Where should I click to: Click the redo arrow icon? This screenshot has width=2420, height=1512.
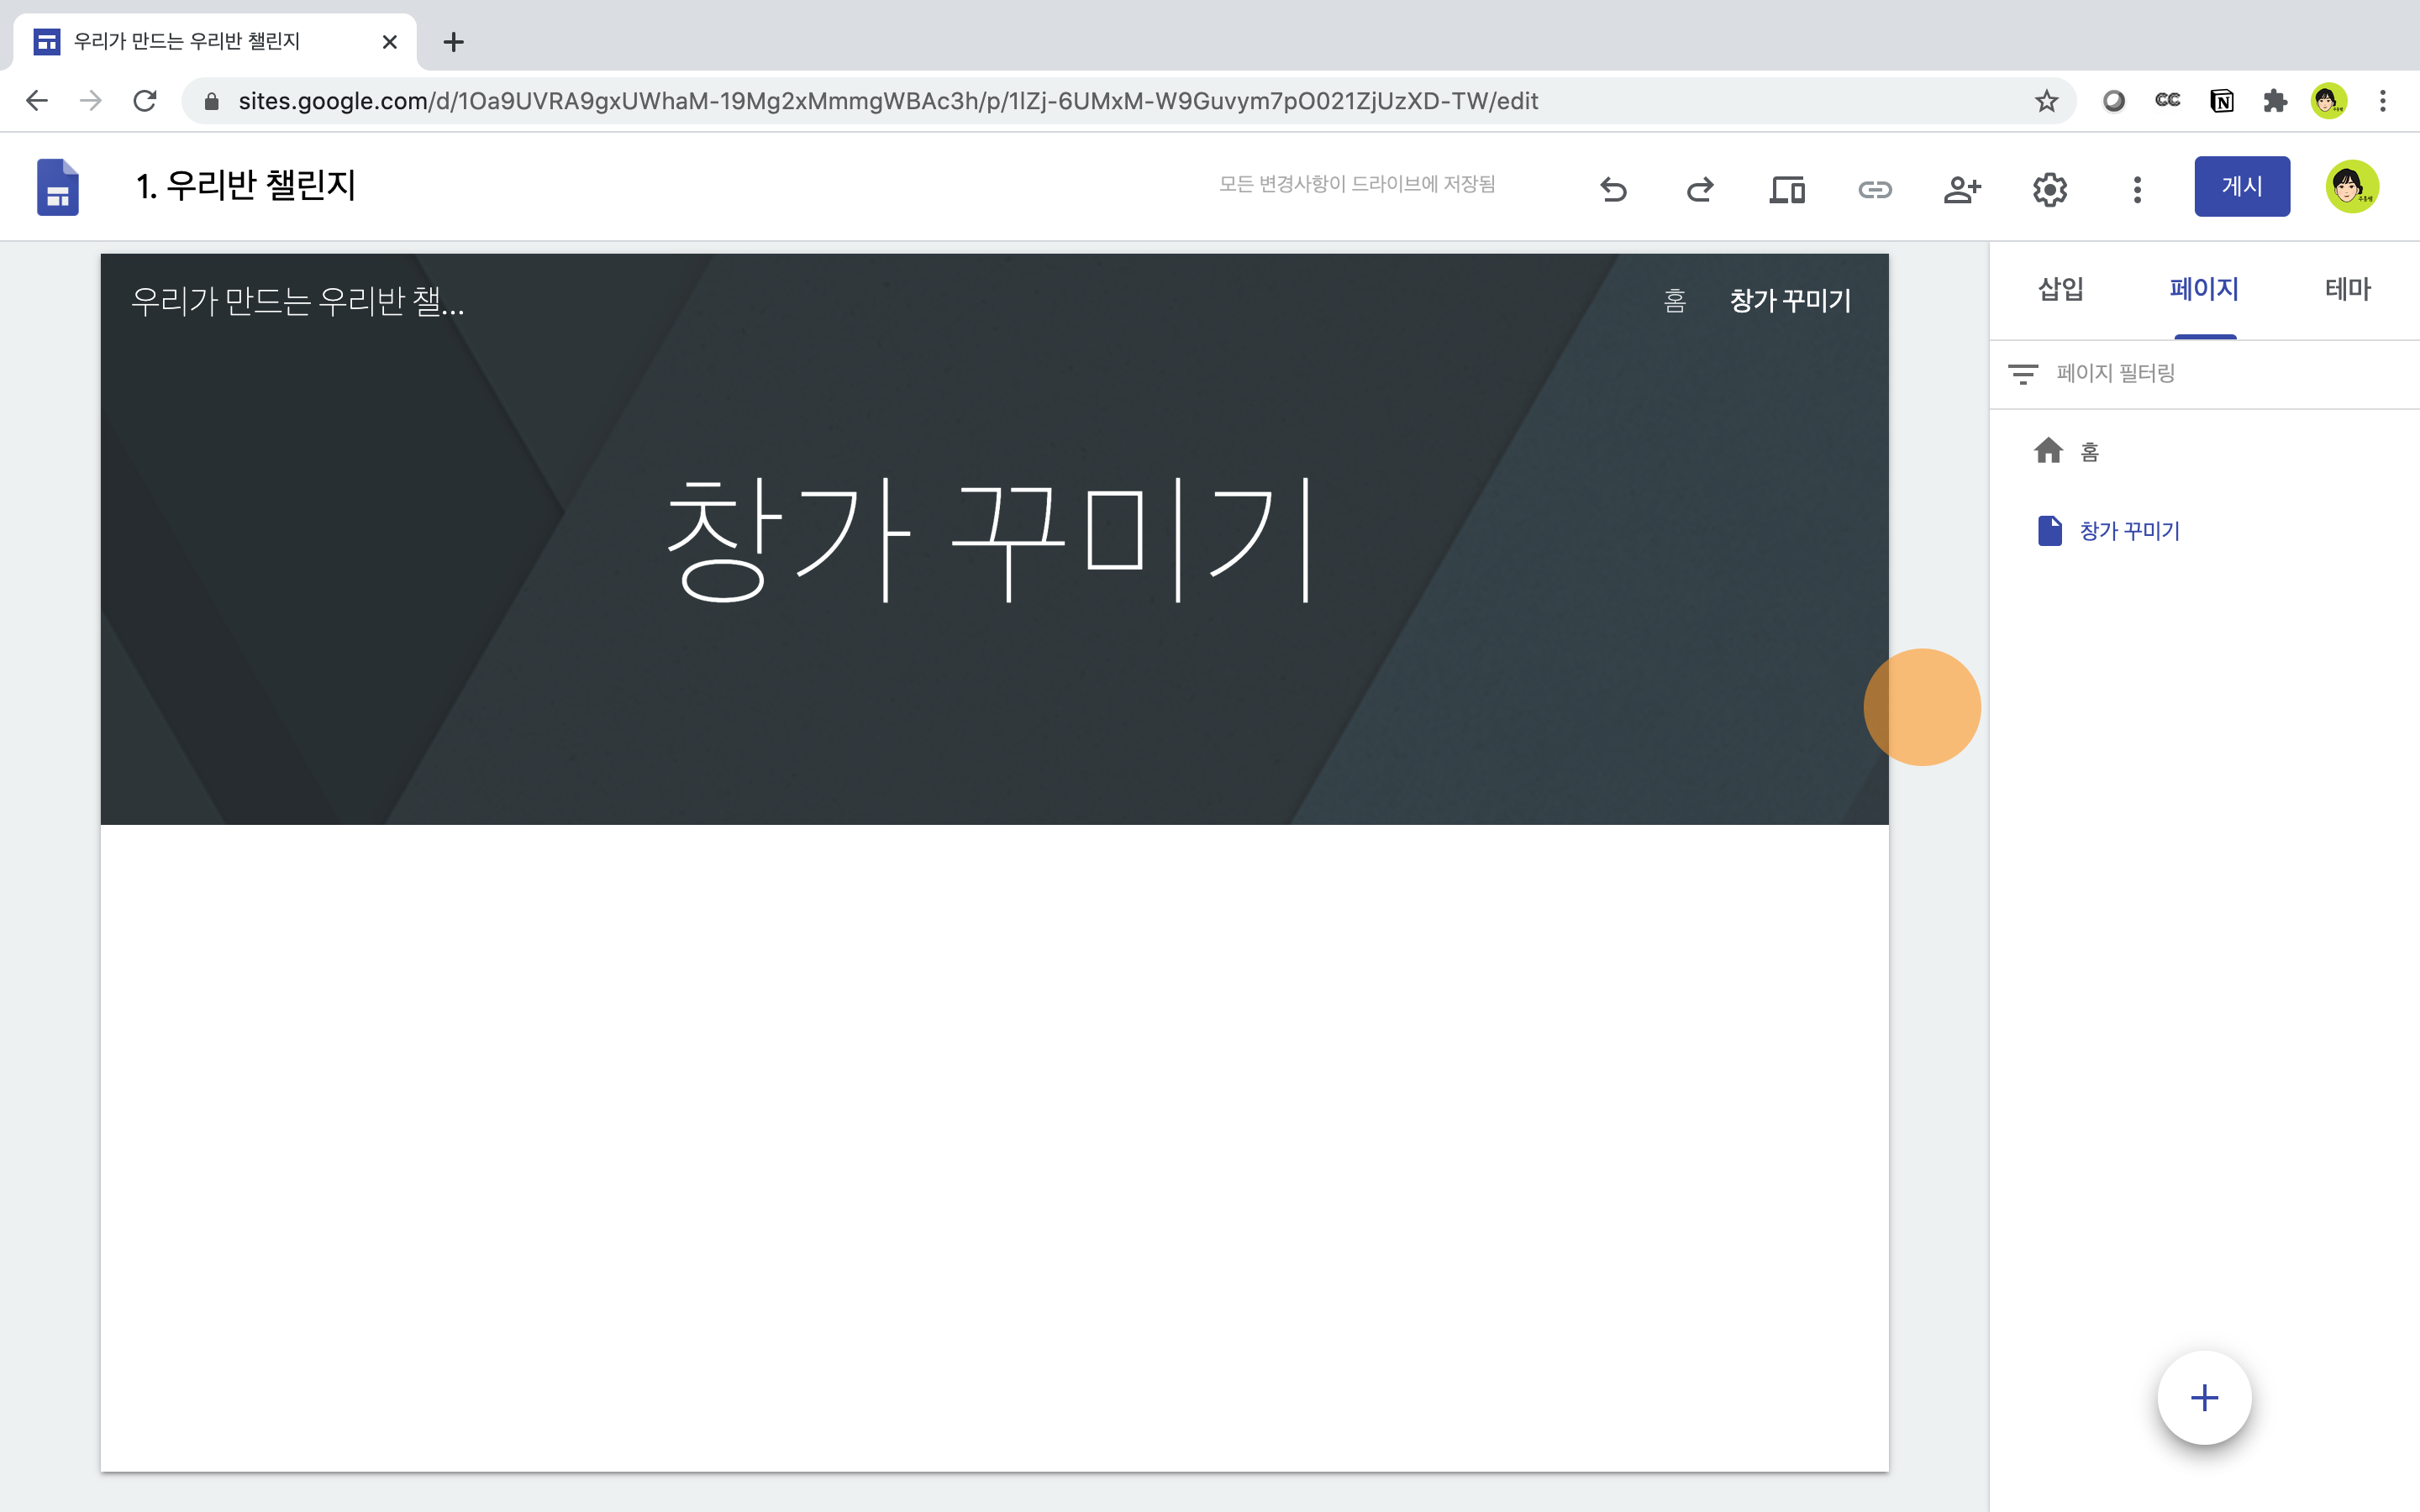(1700, 188)
